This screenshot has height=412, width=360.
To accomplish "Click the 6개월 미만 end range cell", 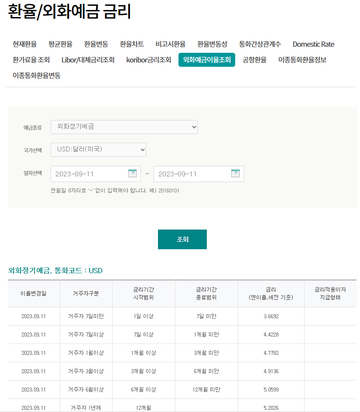I will click(206, 371).
